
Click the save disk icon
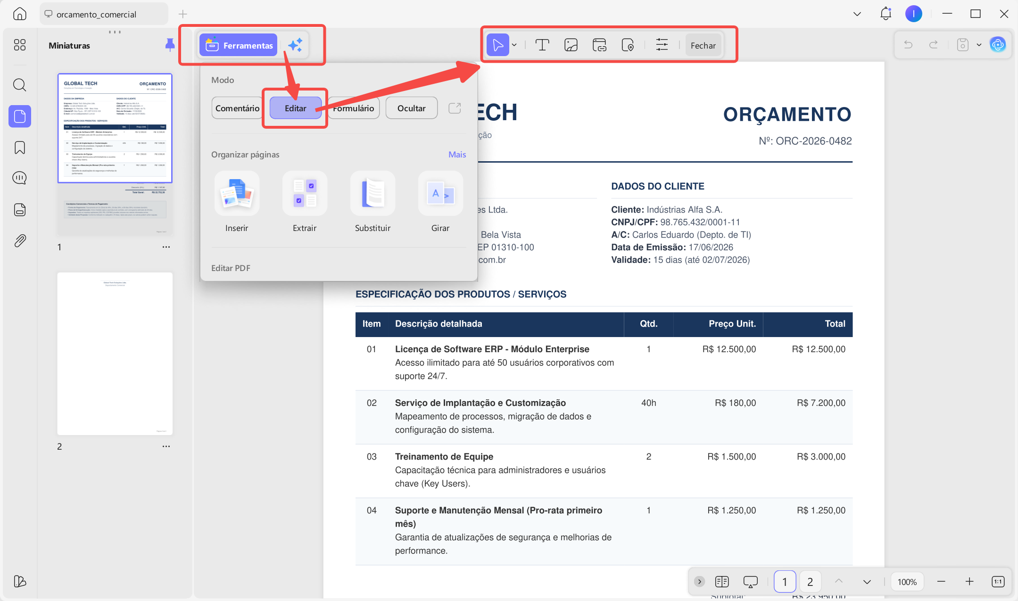(x=962, y=45)
